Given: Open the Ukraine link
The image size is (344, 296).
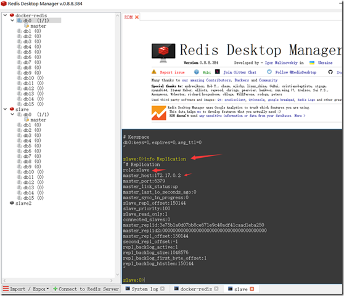Looking at the screenshot, I should pyautogui.click(x=325, y=63).
